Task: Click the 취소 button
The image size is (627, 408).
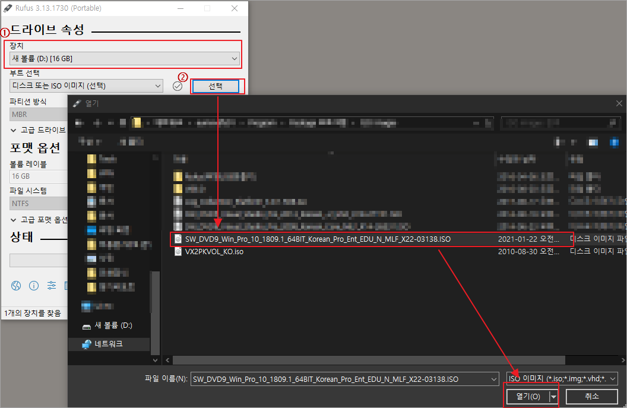Action: click(592, 396)
